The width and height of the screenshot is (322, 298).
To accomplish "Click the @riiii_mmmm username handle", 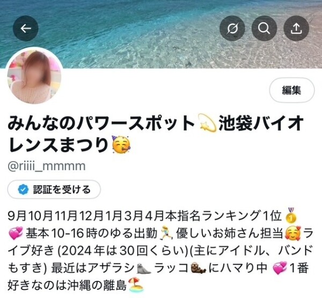I will (x=47, y=166).
